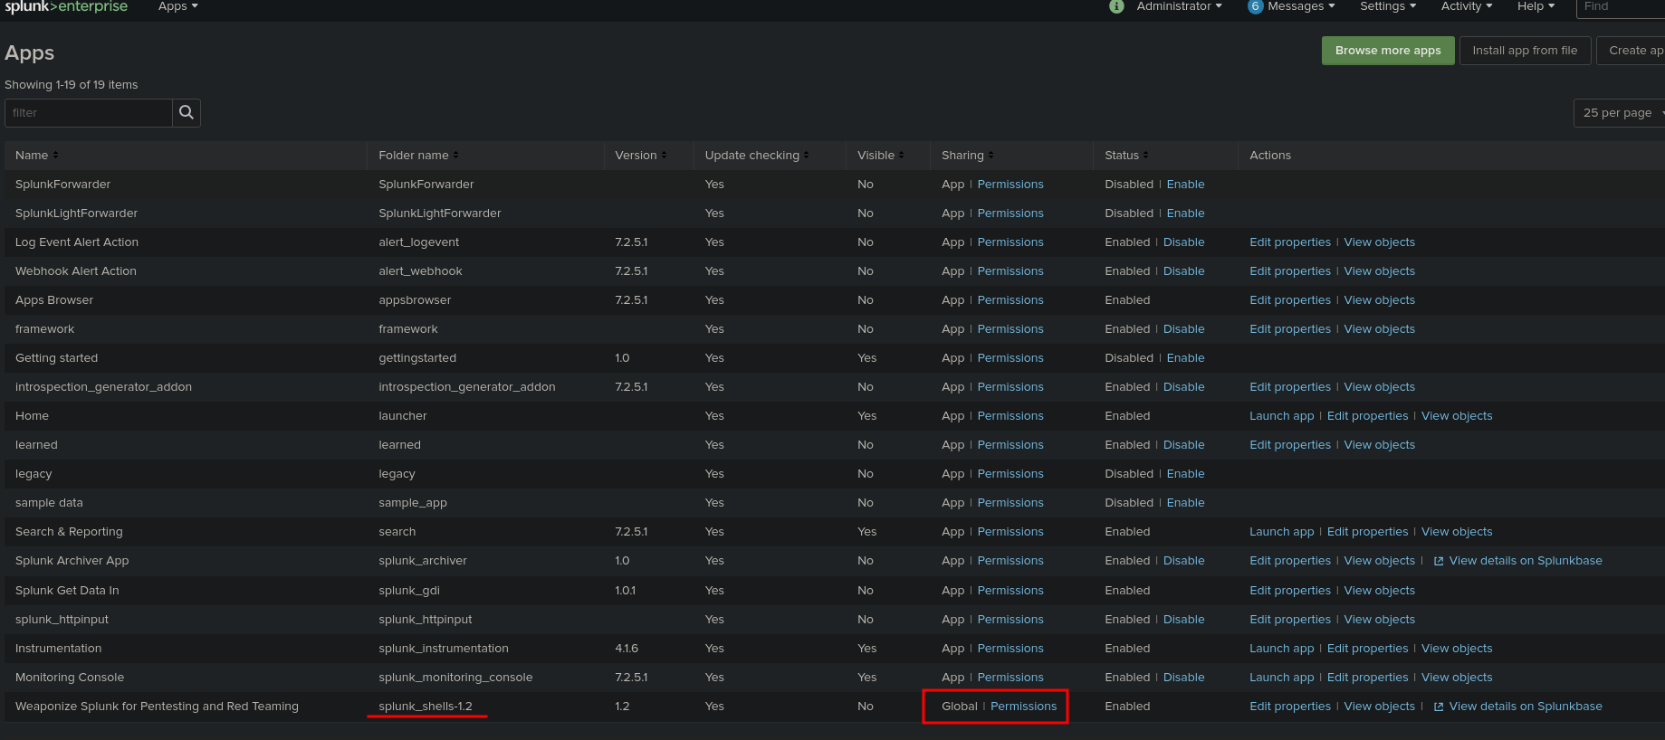1665x740 pixels.
Task: Sort by the Sharing column icon
Action: tap(990, 156)
